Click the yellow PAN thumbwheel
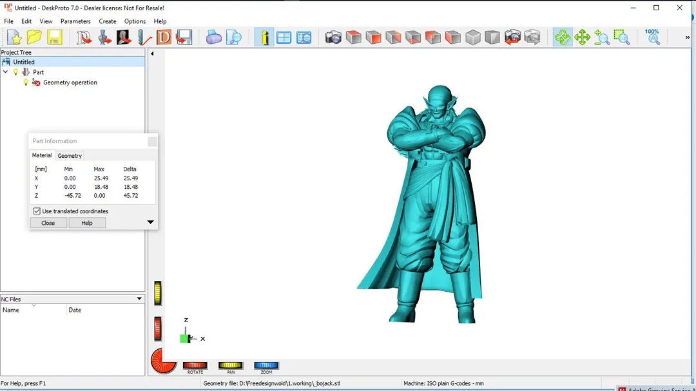The height and width of the screenshot is (391, 696). coord(230,365)
